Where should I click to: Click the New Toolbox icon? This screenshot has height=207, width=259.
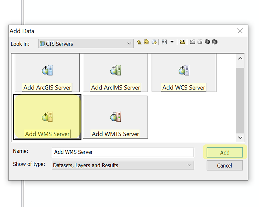[x=207, y=42]
